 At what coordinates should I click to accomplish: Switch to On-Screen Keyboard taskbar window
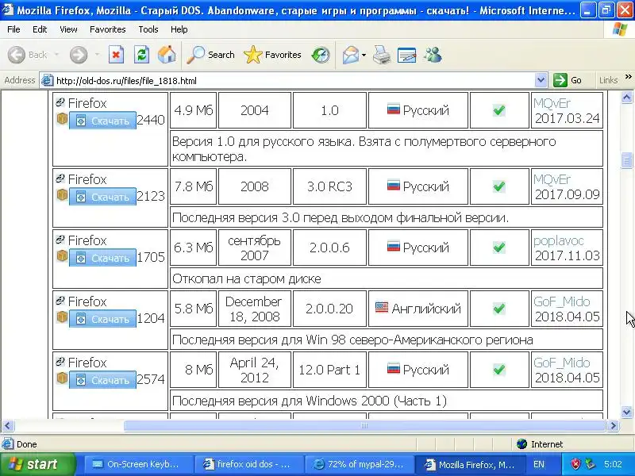pos(137,464)
